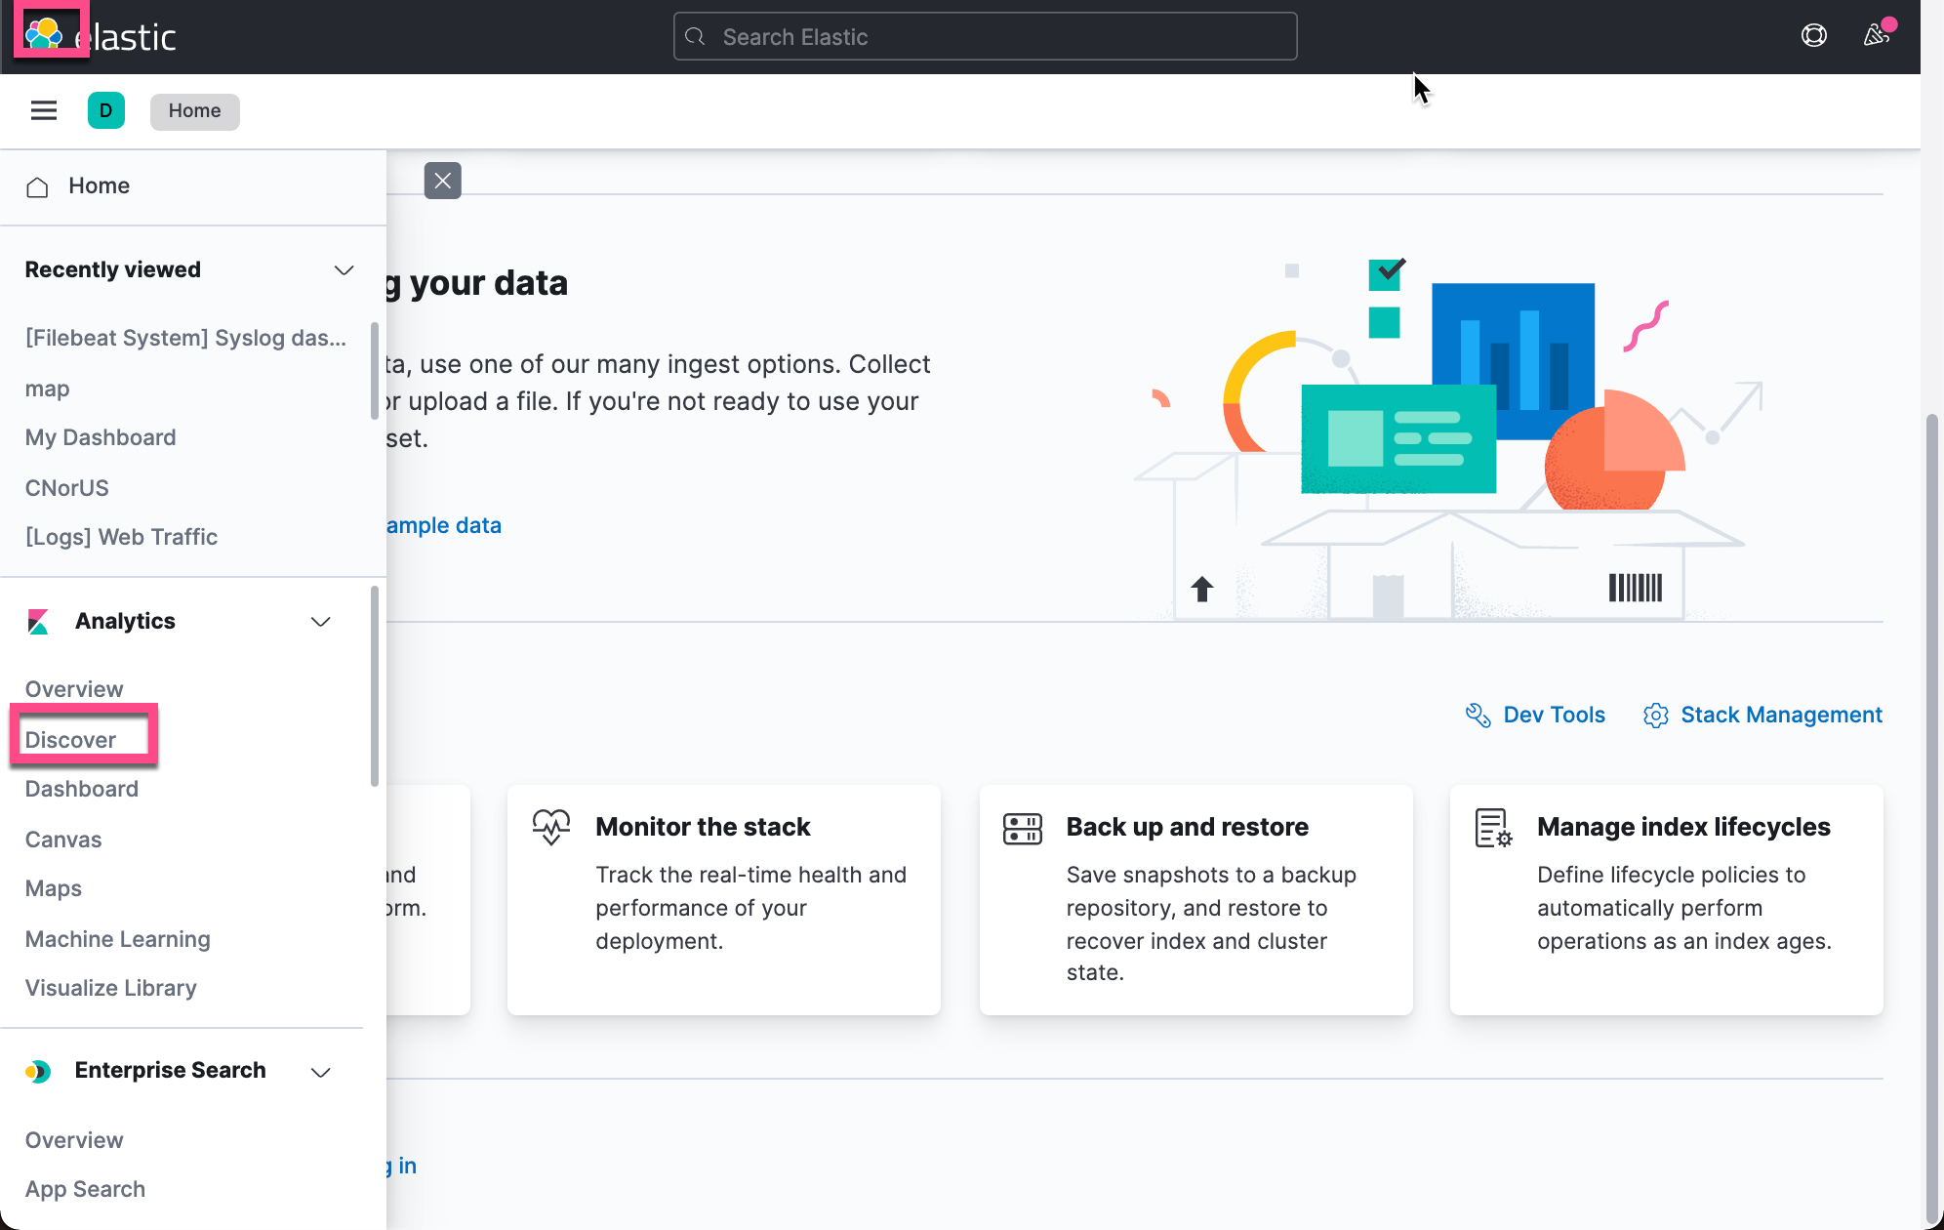This screenshot has height=1230, width=1944.
Task: Collapse the Recently viewed section
Action: [x=344, y=269]
